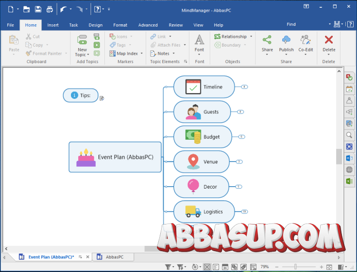Save the current map
The width and height of the screenshot is (357, 272).
tap(38, 9)
